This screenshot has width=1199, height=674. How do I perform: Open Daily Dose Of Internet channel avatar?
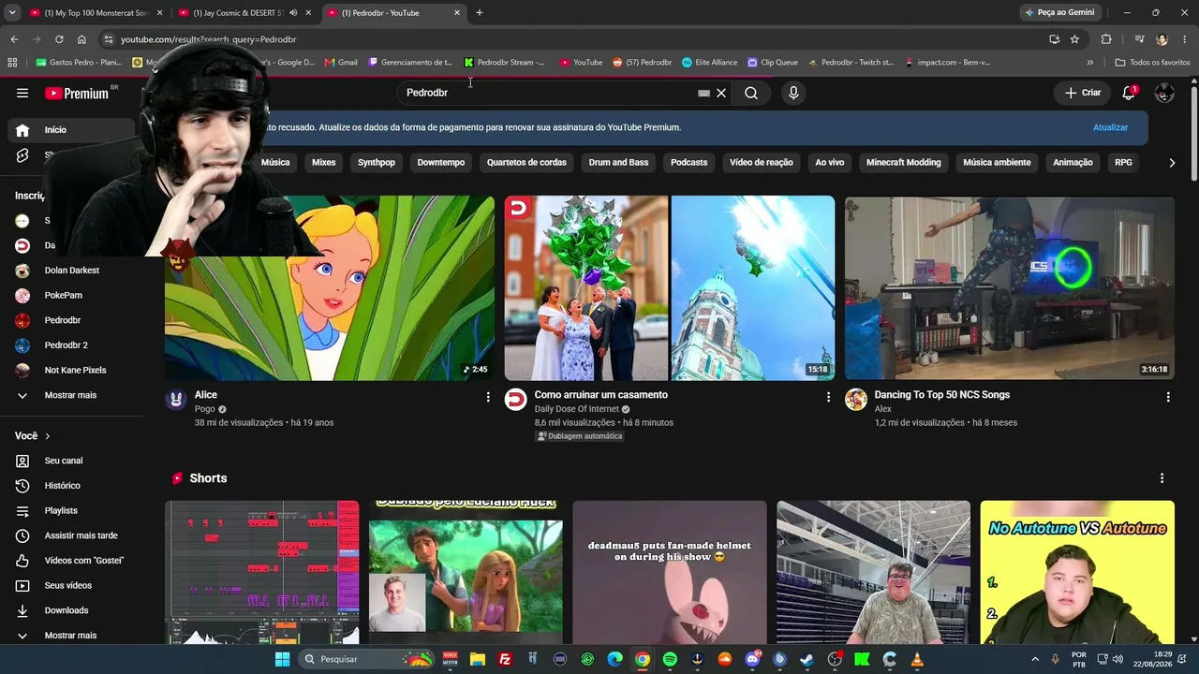click(516, 400)
